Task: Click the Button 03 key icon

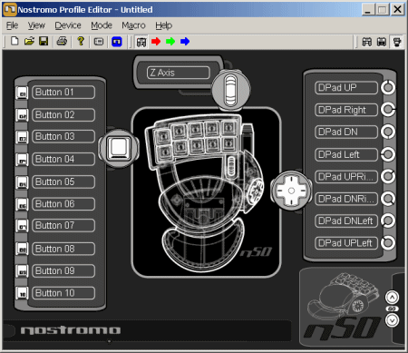Action: pyautogui.click(x=22, y=137)
